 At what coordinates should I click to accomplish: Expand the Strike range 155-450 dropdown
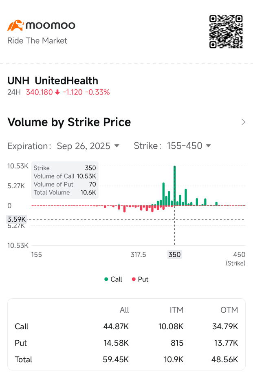click(189, 146)
